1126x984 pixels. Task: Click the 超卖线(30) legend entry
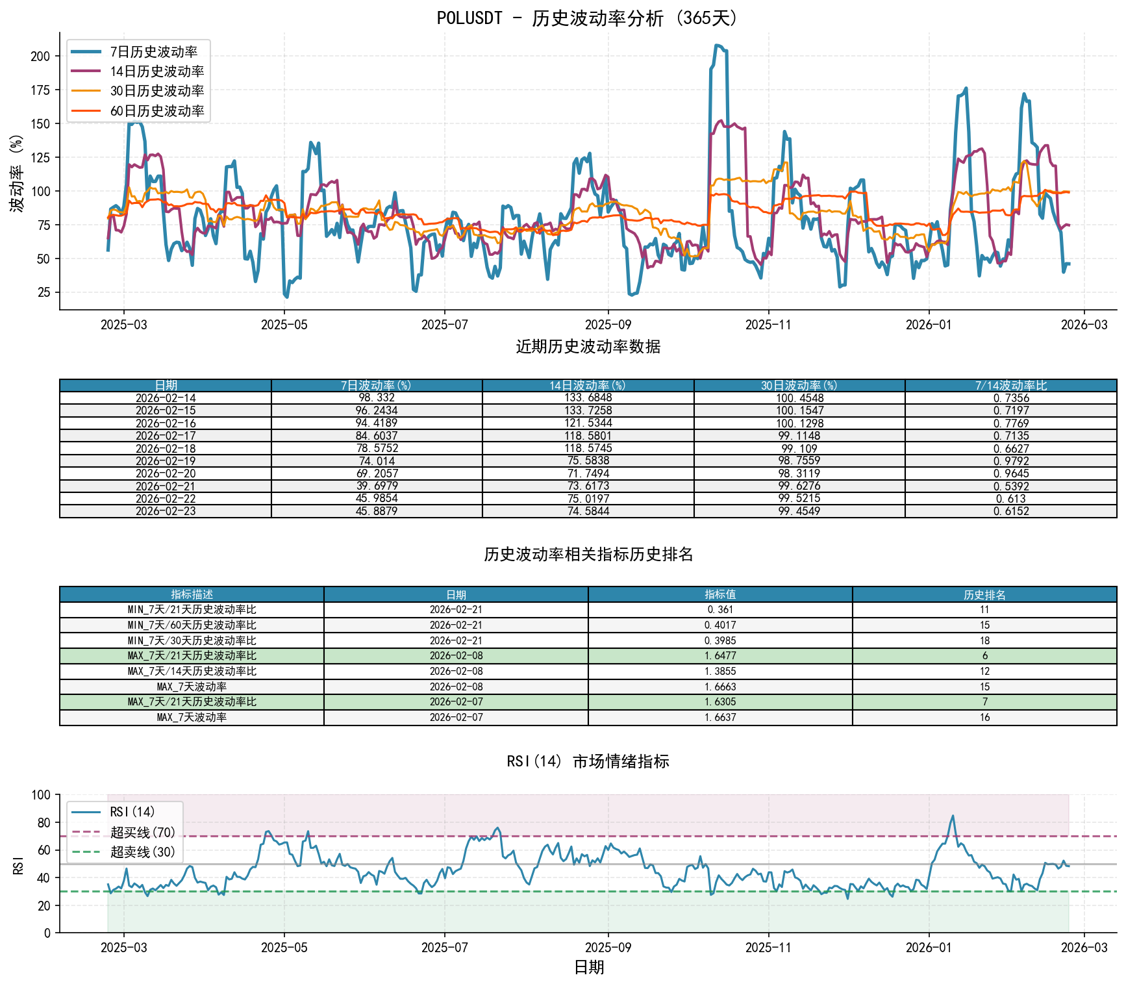(x=142, y=852)
